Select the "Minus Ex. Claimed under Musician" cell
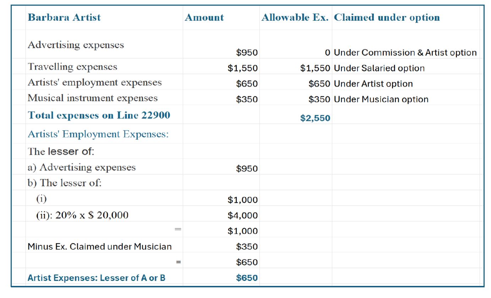 100,246
